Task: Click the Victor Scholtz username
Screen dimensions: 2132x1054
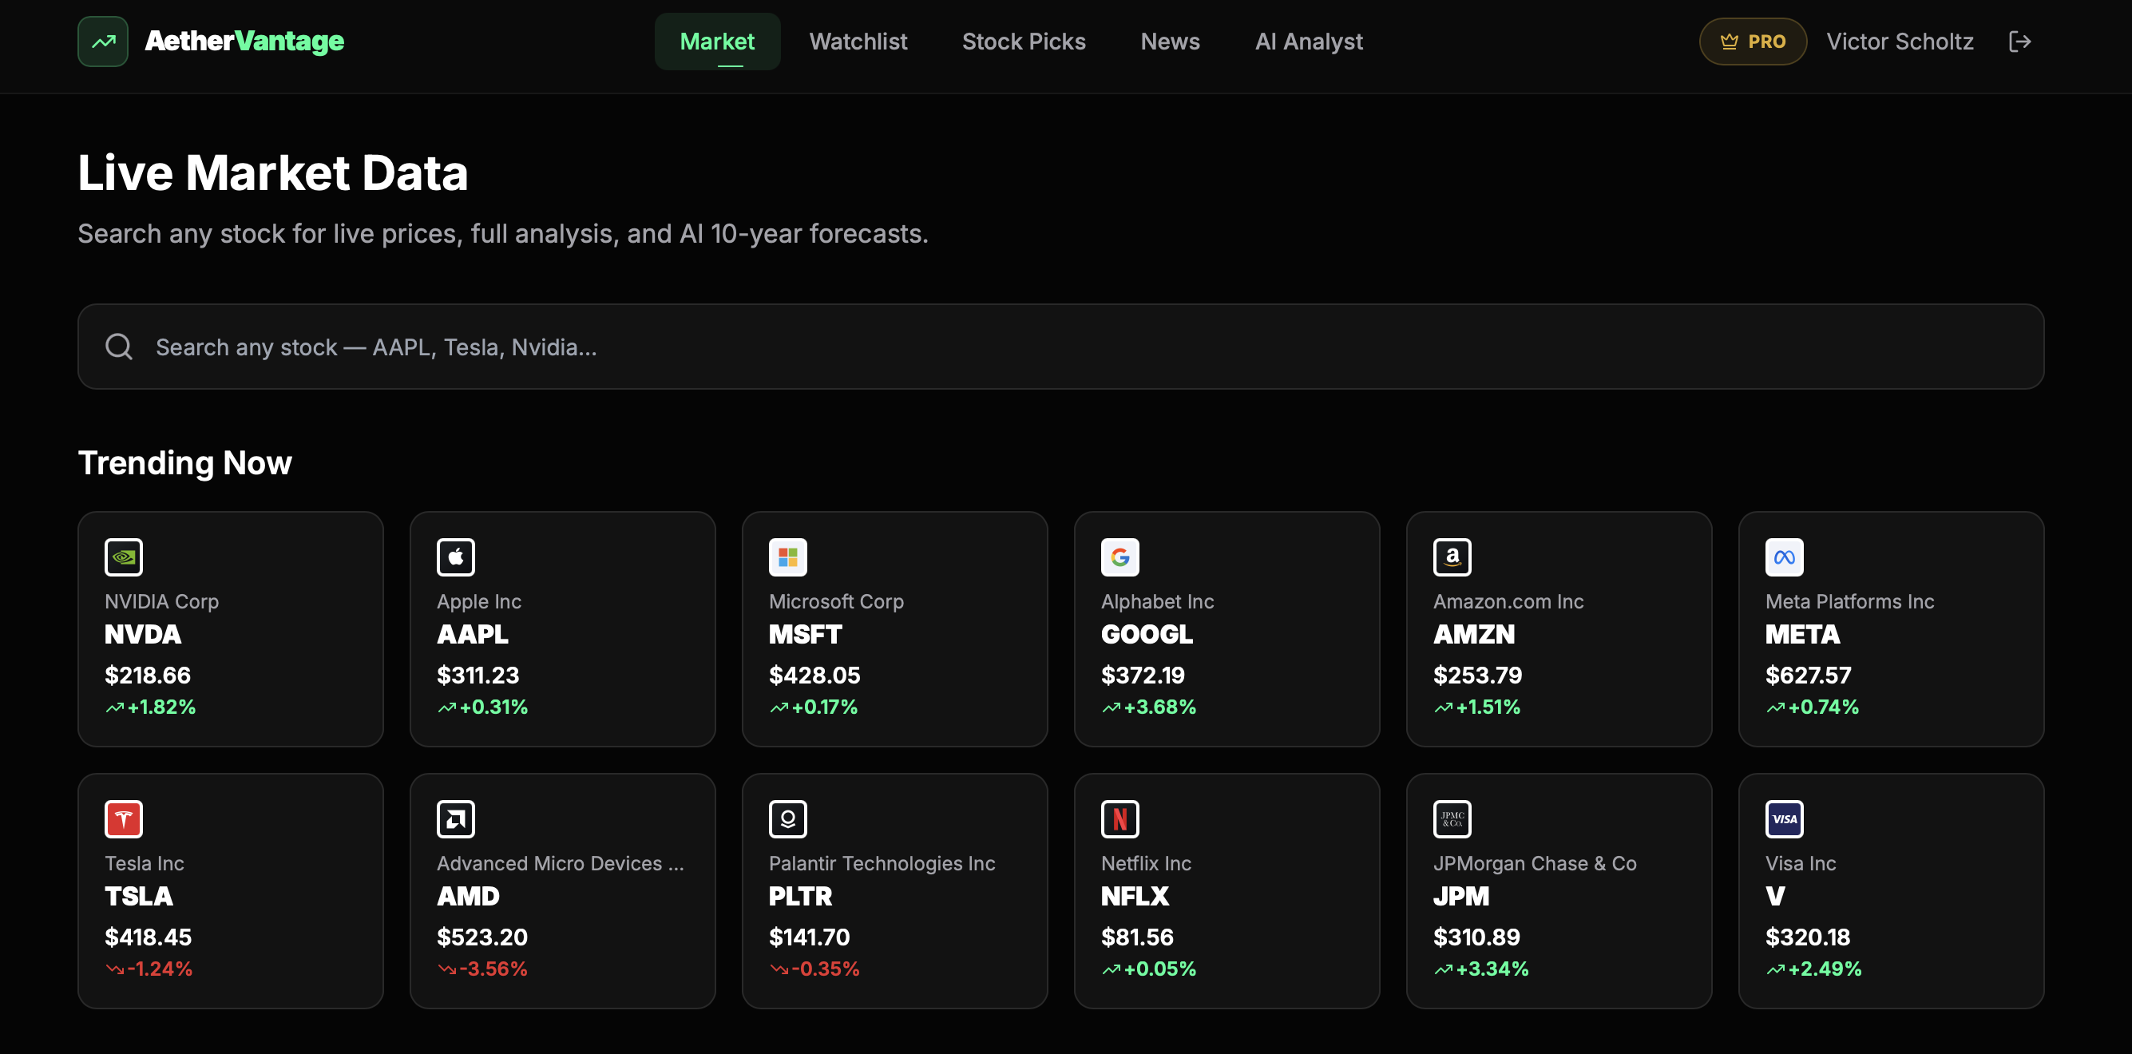Action: pyautogui.click(x=1900, y=42)
